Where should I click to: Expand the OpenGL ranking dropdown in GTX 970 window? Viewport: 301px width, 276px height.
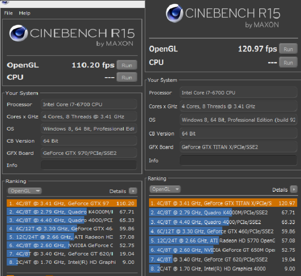(x=24, y=191)
